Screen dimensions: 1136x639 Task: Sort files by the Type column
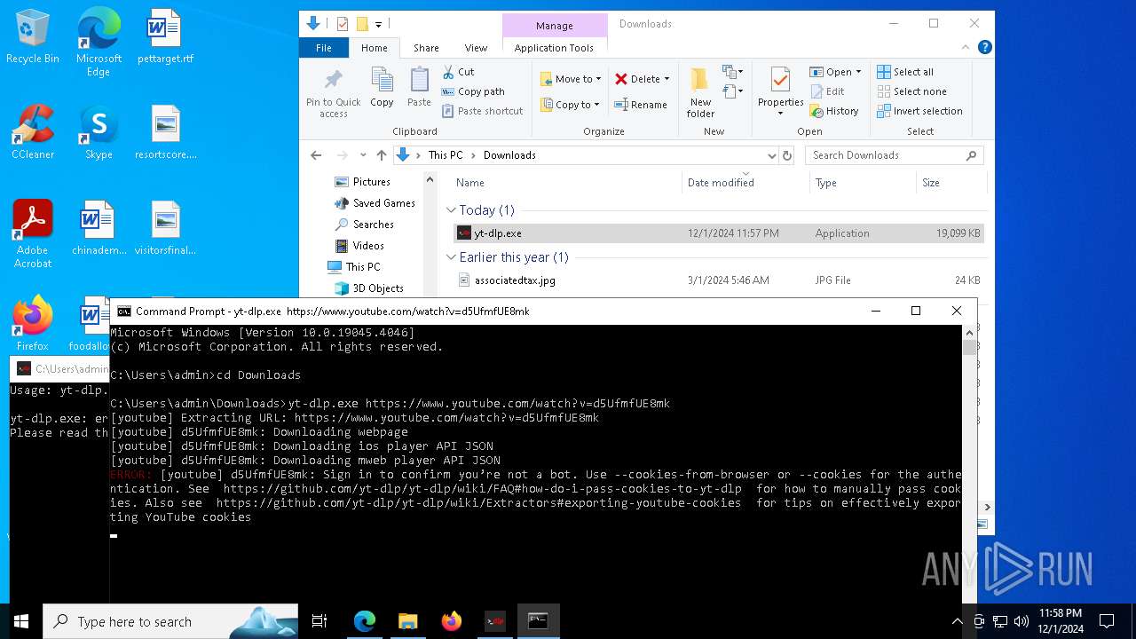[864, 183]
